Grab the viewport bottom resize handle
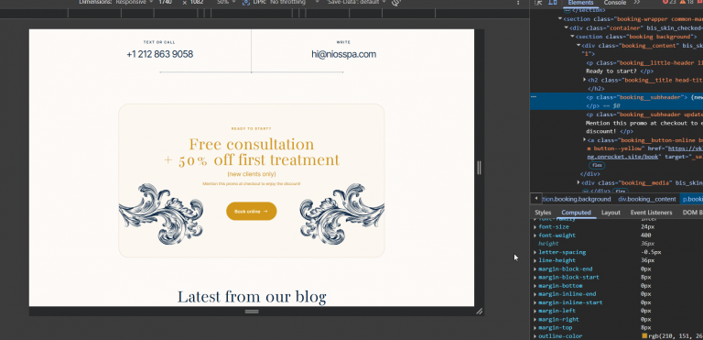 pos(252,312)
